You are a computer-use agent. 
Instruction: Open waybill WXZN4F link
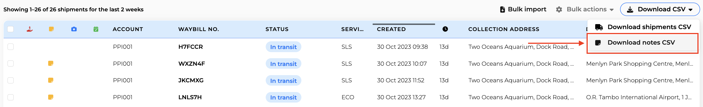[x=192, y=64]
